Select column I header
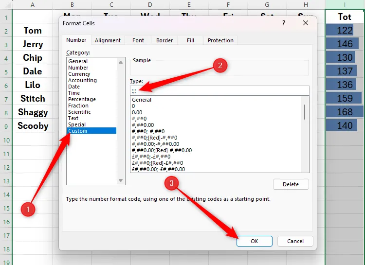Screen dimensions: 365x265 pyautogui.click(x=345, y=4)
